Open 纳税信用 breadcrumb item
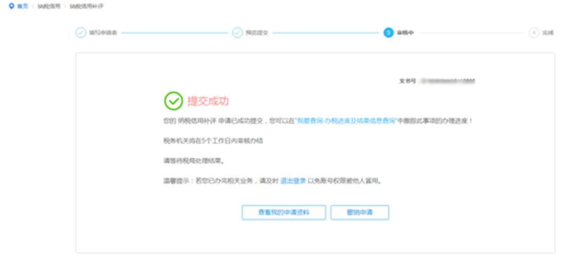The width and height of the screenshot is (566, 262). 49,6
